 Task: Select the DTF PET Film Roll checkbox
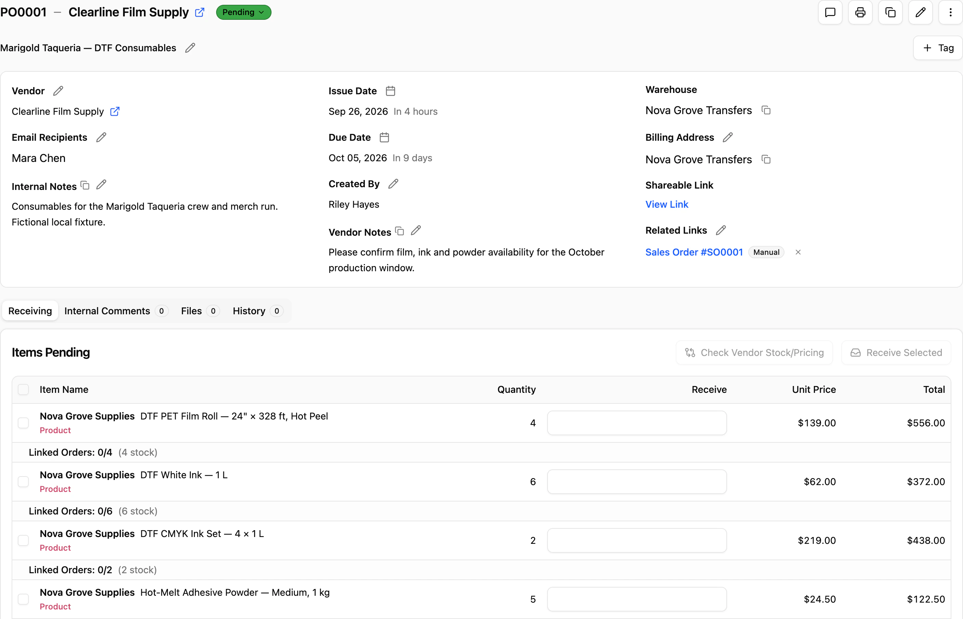[x=23, y=423]
